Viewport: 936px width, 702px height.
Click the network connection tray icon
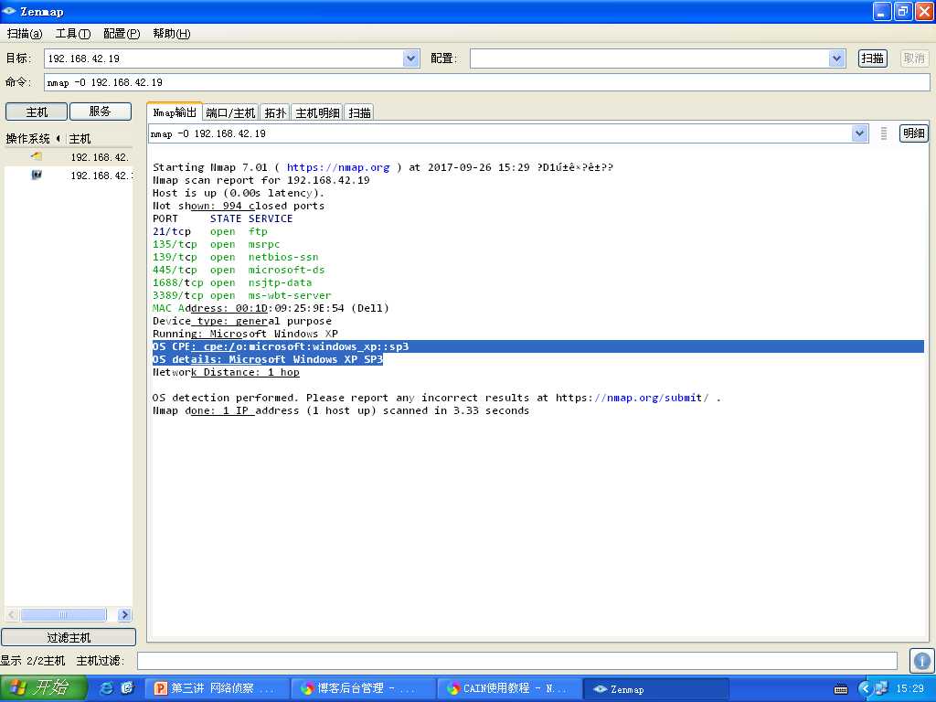click(882, 688)
